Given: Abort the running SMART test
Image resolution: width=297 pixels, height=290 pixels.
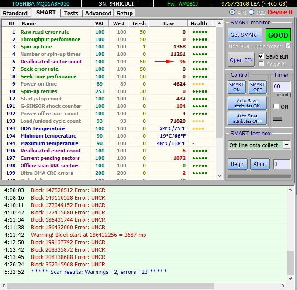Looking at the screenshot, I should [x=260, y=164].
